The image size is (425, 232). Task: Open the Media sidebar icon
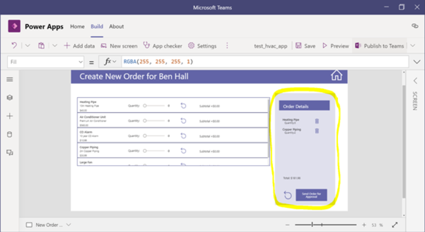pos(10,153)
